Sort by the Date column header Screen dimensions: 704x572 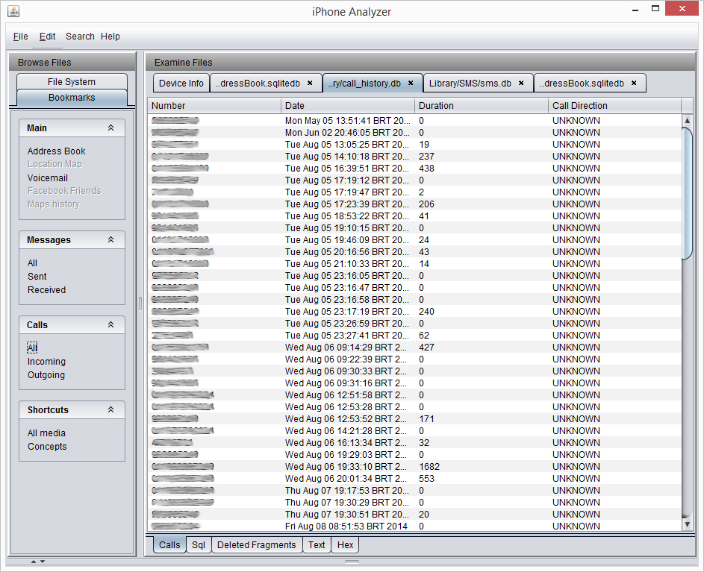click(348, 105)
